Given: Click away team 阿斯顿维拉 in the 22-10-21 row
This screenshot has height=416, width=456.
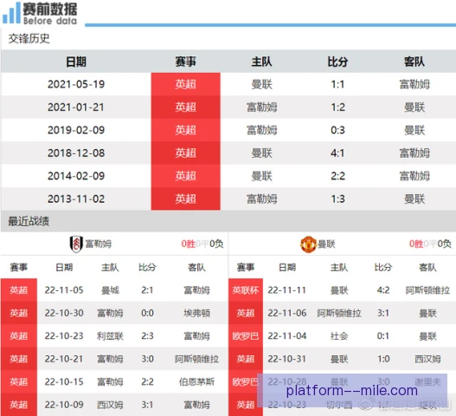Looking at the screenshot, I should 197,359.
